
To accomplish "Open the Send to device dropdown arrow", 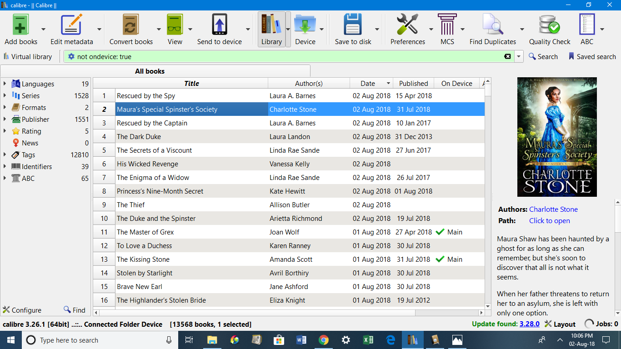I will click(x=248, y=30).
